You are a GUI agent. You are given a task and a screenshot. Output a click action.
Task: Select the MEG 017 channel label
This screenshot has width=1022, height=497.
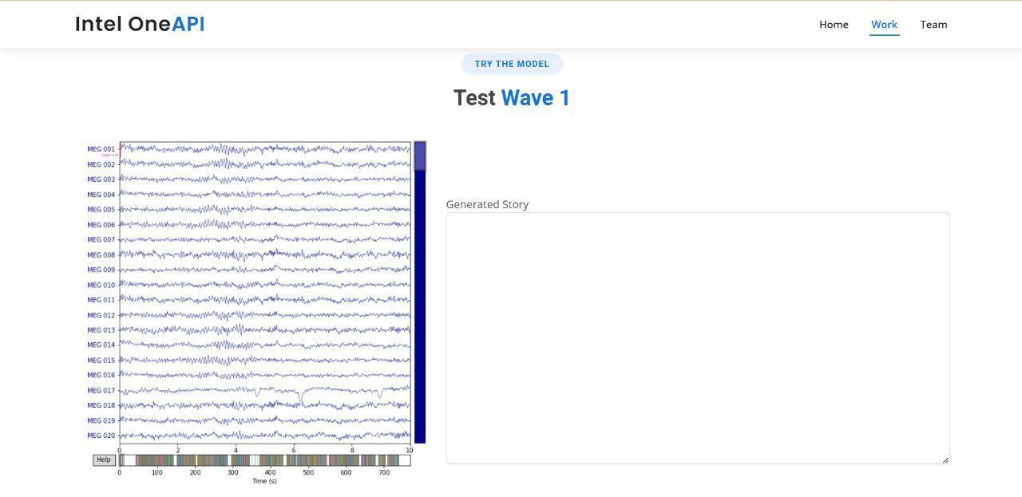(101, 391)
